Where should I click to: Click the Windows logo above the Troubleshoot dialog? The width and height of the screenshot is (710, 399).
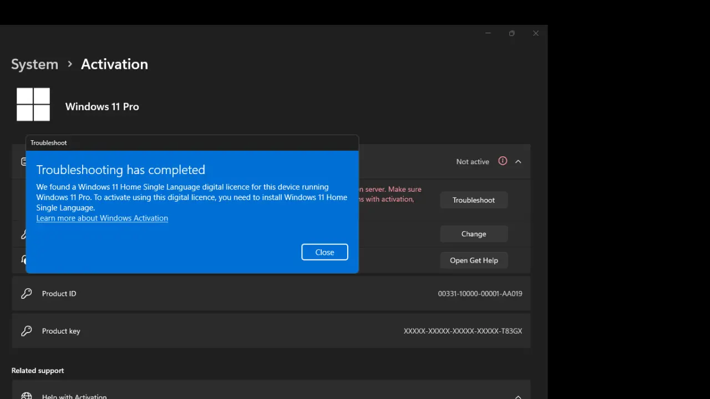pos(33,104)
